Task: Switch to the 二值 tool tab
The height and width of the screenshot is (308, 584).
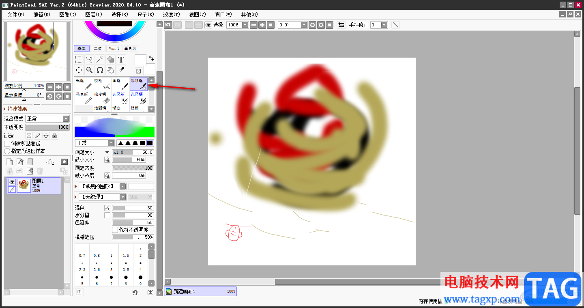Action: 98,48
